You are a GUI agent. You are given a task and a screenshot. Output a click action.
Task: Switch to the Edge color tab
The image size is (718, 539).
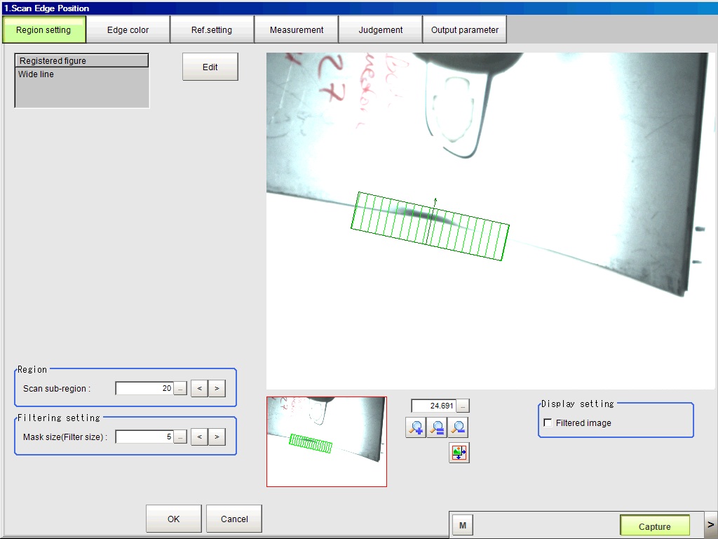click(128, 30)
